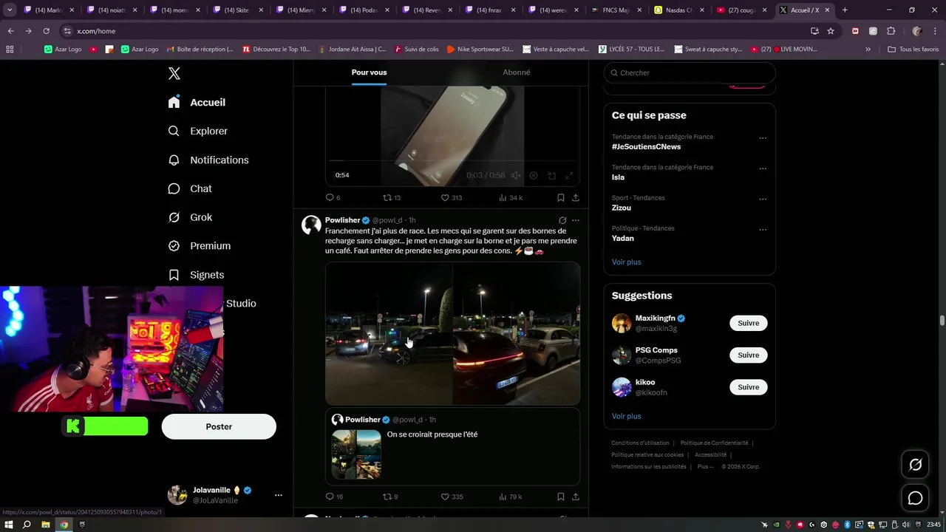Repost Powlisher post with 9 reposts
Image resolution: width=946 pixels, height=532 pixels.
click(x=390, y=497)
